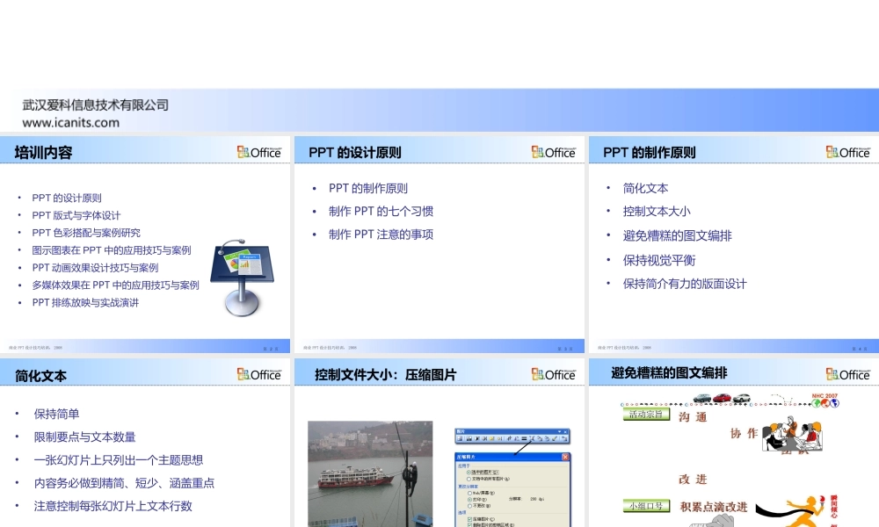Click bullet 多媒体效果在 PPT 中的应用技巧与案例
The height and width of the screenshot is (527, 879).
(x=115, y=285)
